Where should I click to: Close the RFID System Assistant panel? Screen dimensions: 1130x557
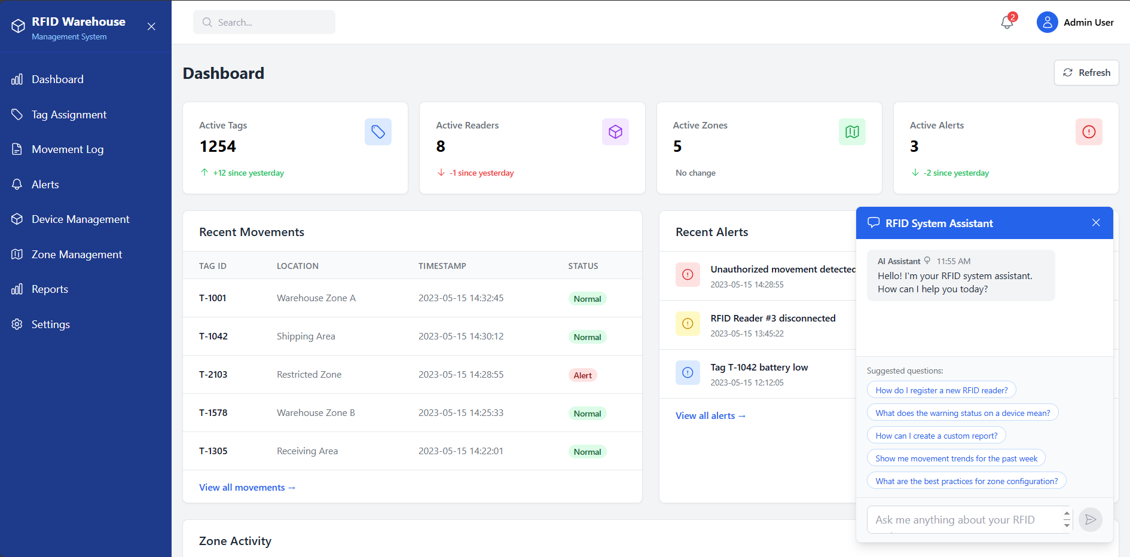point(1095,223)
